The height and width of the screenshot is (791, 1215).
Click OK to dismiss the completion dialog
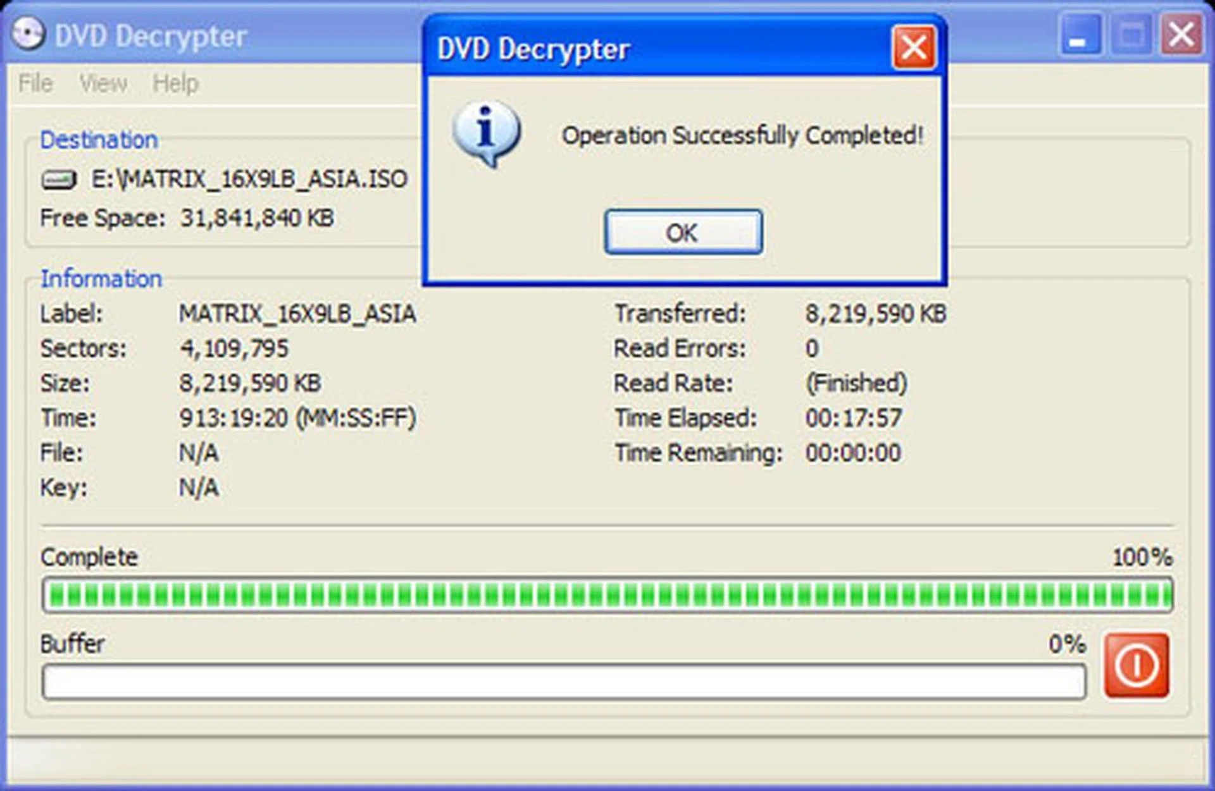(682, 233)
